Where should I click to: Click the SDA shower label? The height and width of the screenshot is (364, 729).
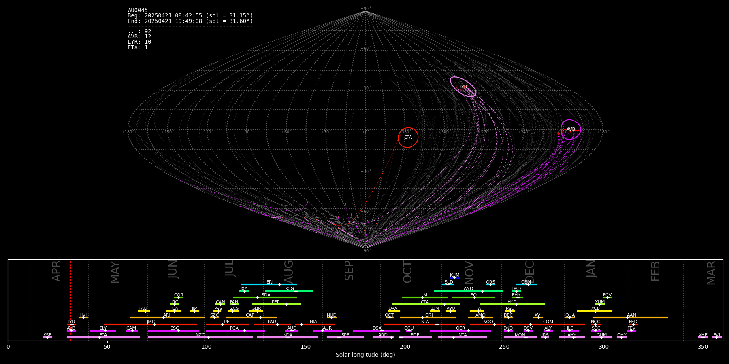[x=266, y=295]
